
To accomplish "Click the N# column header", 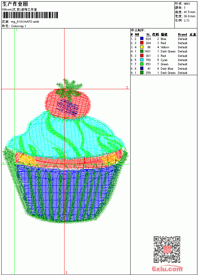I will (137, 35).
